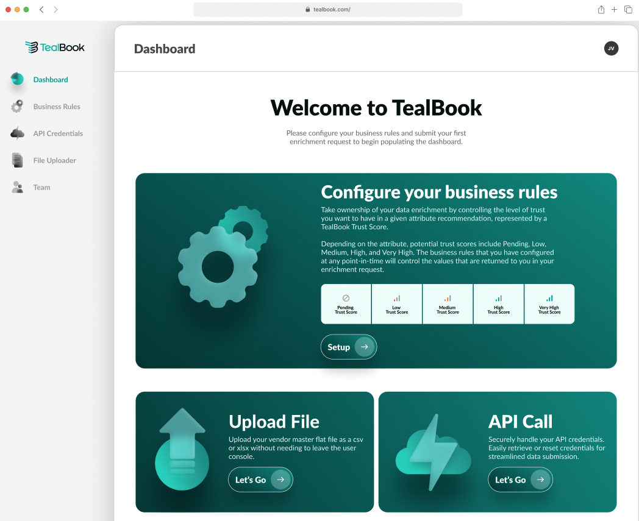
Task: Click the tealbook.com address bar
Action: coord(327,9)
